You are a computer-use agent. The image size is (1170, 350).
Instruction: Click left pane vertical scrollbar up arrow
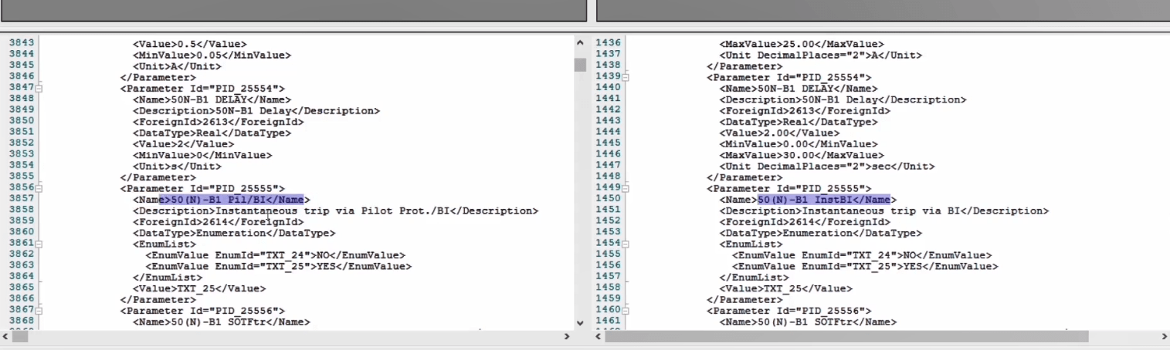tap(580, 43)
